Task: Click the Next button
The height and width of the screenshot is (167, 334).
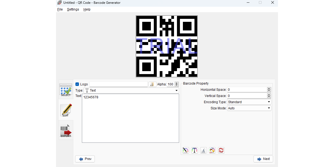Action: pyautogui.click(x=263, y=159)
